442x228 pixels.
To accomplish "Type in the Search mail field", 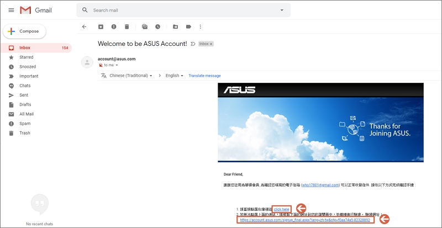I will pos(183,10).
